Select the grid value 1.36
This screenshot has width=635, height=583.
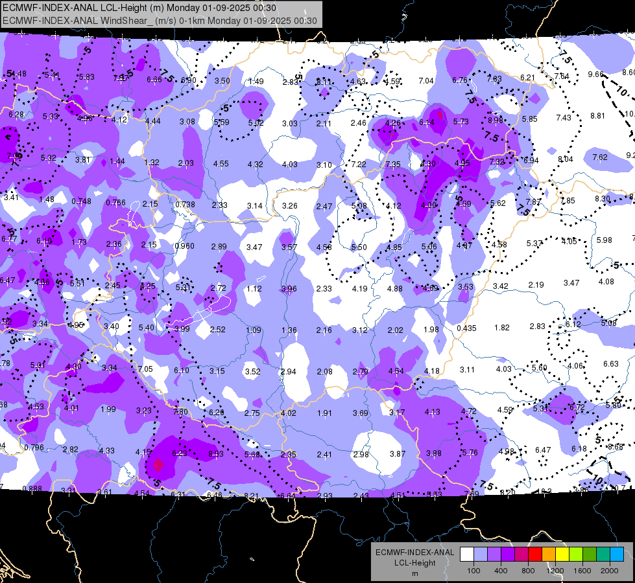coord(289,330)
